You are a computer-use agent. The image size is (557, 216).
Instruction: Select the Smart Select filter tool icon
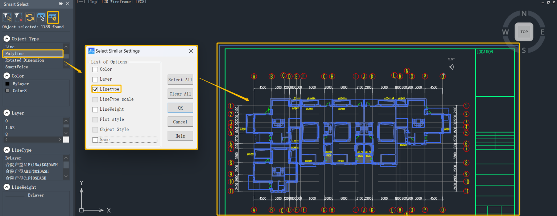coord(7,17)
